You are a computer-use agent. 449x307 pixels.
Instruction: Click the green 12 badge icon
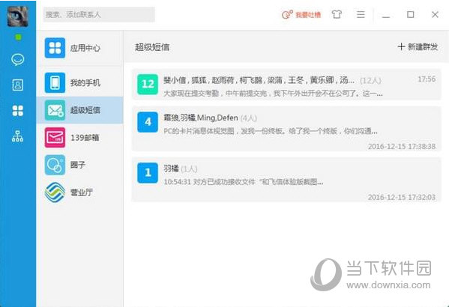148,84
